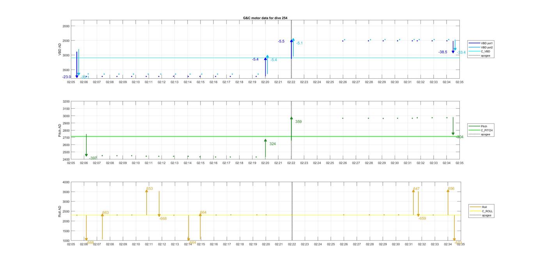
Task: Click the green '324' pitch annotation
Action: coord(273,144)
